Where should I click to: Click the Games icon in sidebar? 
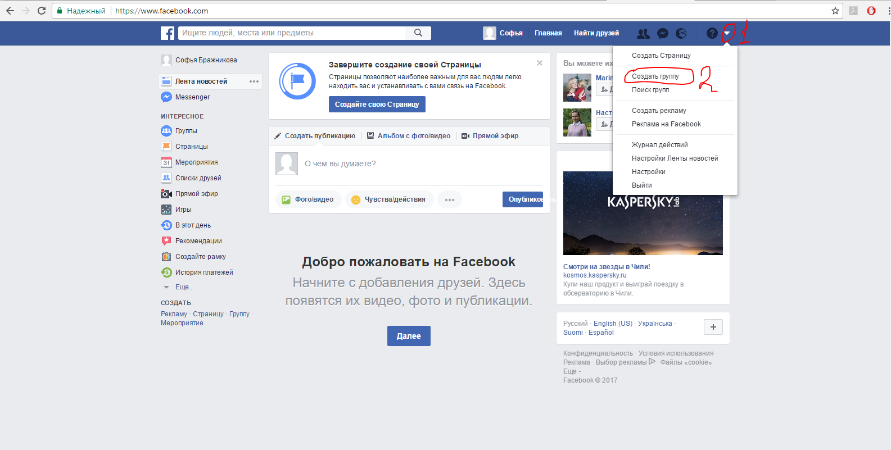[x=166, y=210]
